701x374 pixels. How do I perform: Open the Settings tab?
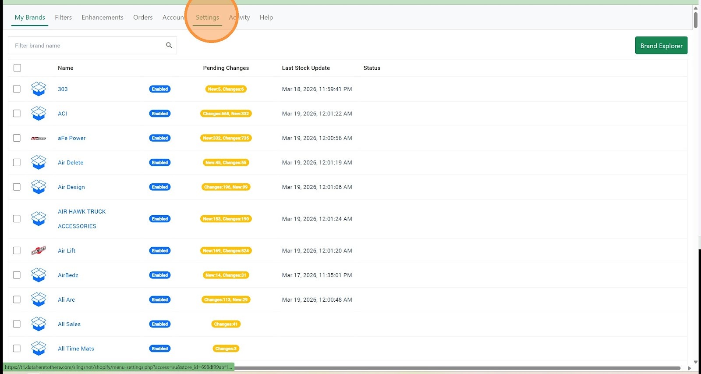(207, 18)
